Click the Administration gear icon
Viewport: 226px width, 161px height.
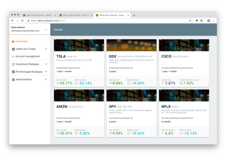(x=13, y=79)
